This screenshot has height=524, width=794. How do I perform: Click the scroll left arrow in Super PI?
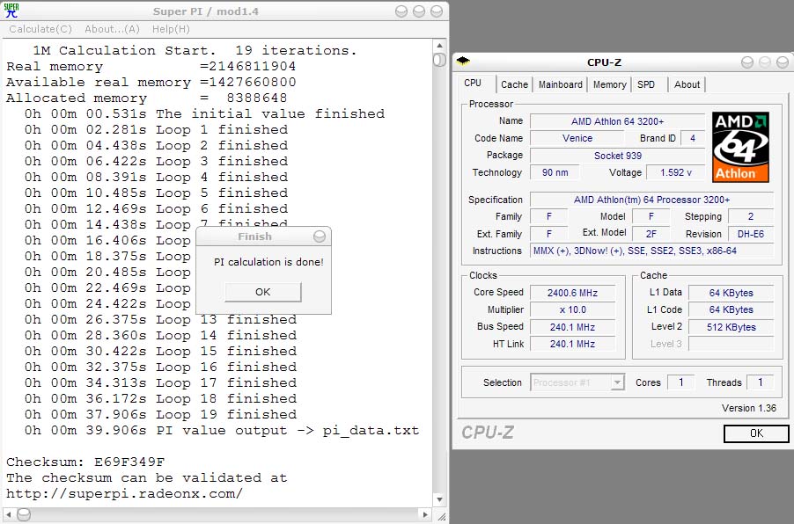point(9,514)
